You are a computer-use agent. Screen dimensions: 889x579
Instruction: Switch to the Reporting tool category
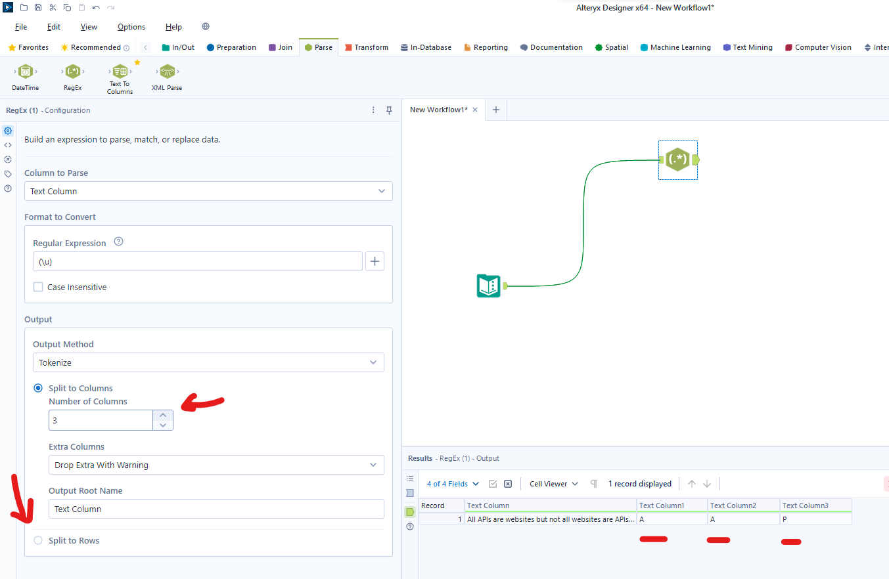click(486, 47)
